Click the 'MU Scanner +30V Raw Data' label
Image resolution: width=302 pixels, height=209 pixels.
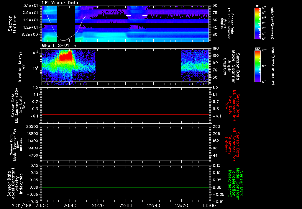[18, 105]
